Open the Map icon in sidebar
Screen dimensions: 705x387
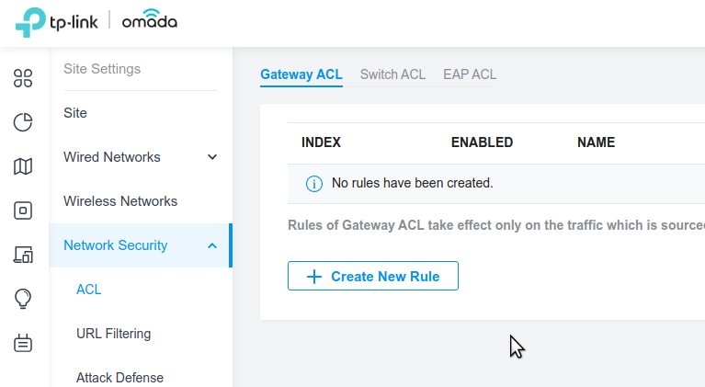23,166
